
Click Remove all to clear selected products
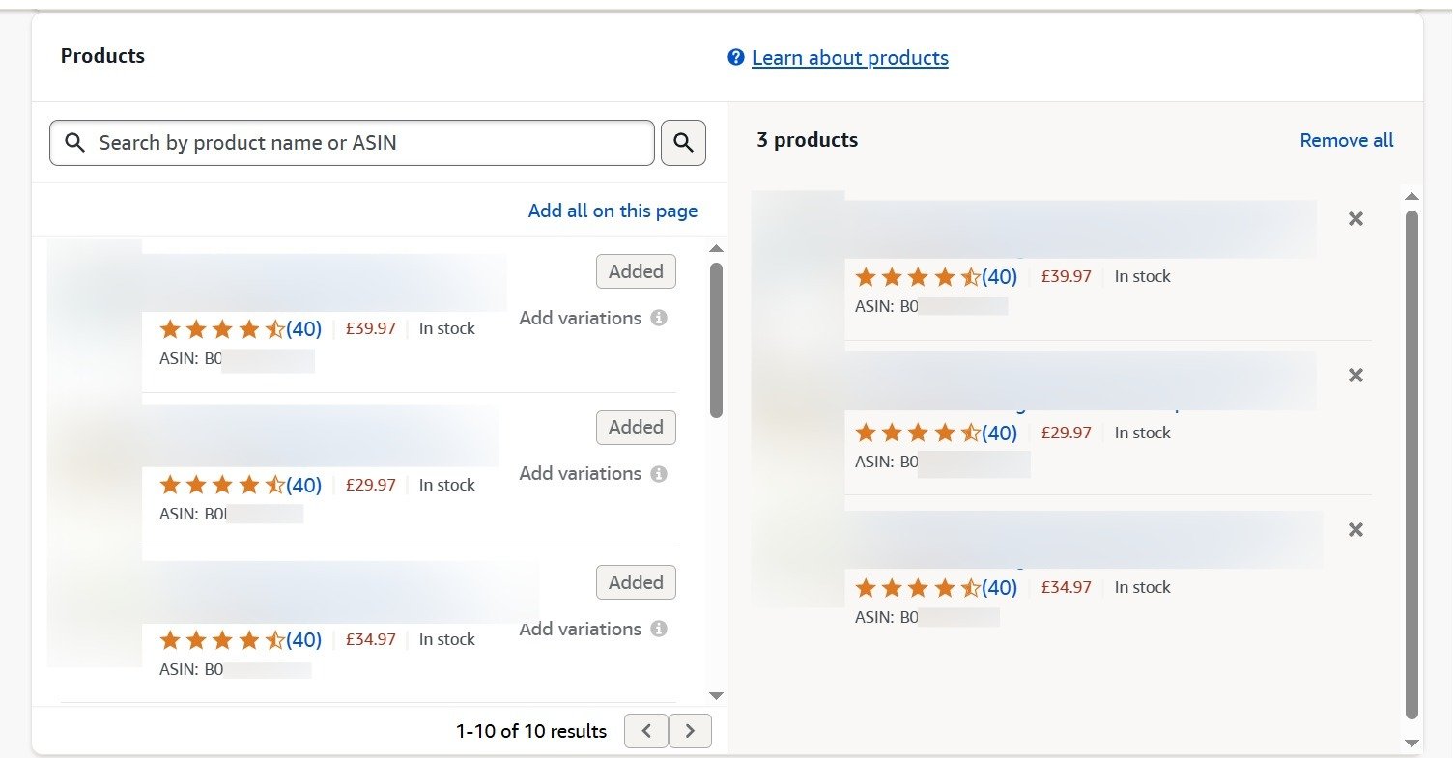point(1346,140)
